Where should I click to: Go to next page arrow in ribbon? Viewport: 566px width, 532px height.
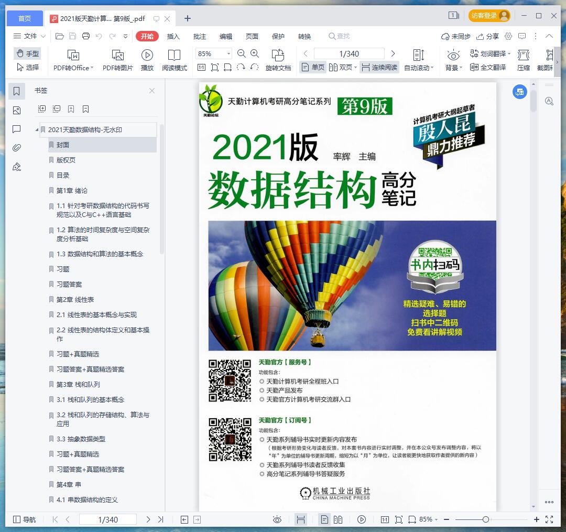pos(393,54)
